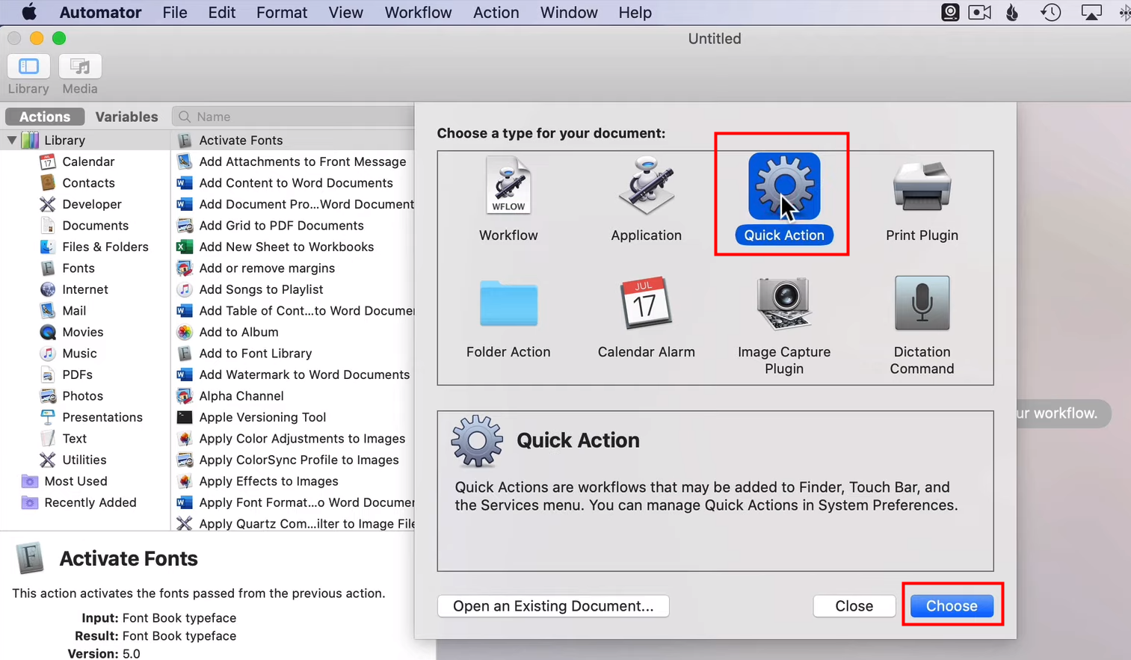Open the View menu
The height and width of the screenshot is (660, 1131).
pyautogui.click(x=345, y=13)
